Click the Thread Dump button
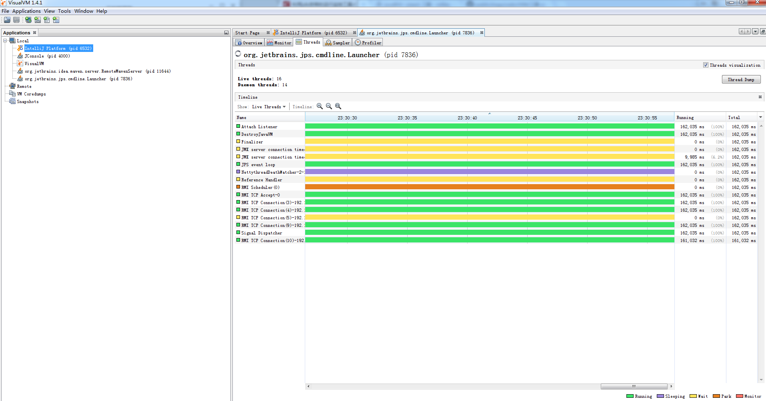This screenshot has height=401, width=766. coord(741,79)
